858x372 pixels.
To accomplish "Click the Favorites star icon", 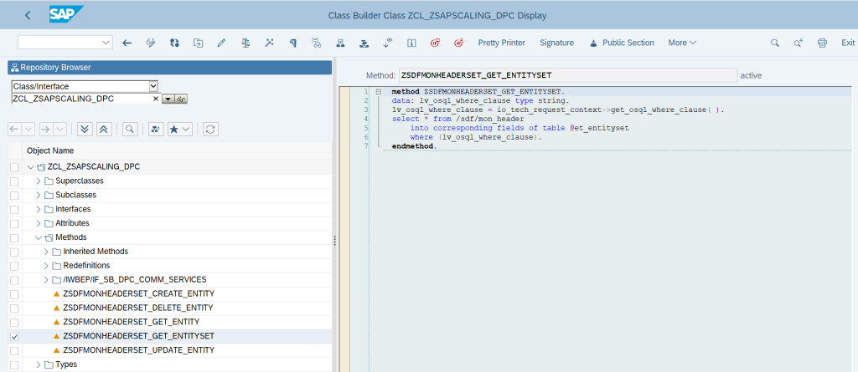I will [x=176, y=129].
